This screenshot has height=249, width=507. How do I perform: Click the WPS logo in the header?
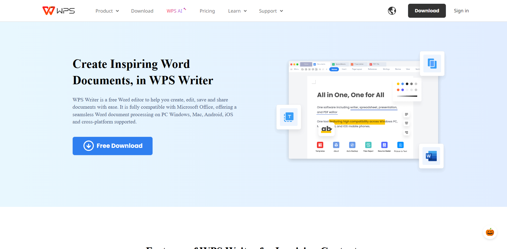[x=58, y=11]
